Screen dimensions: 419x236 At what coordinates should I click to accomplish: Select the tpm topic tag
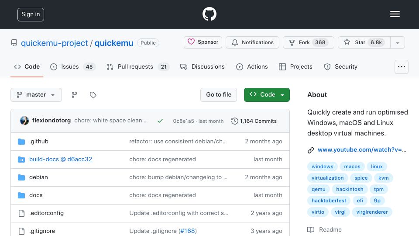pyautogui.click(x=379, y=189)
